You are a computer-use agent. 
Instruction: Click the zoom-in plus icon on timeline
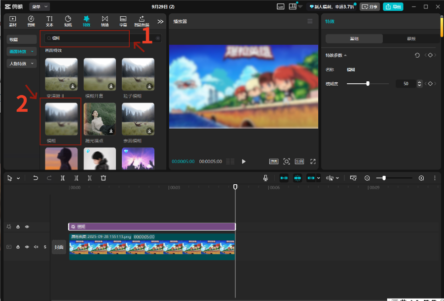[421, 178]
